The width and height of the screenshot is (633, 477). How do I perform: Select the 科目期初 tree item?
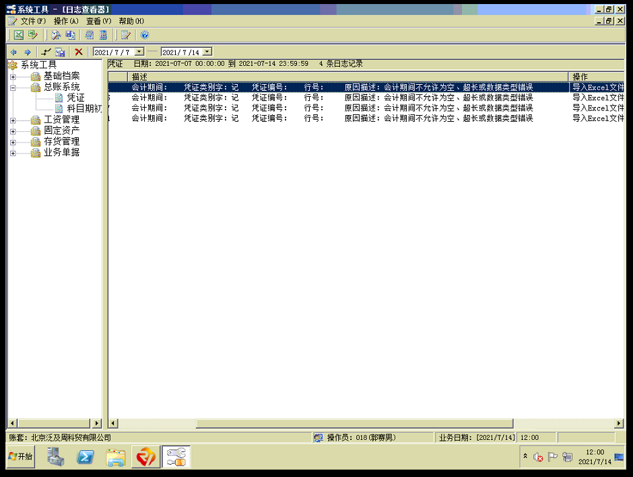click(84, 108)
